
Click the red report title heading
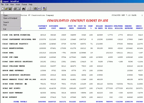tap(78, 21)
